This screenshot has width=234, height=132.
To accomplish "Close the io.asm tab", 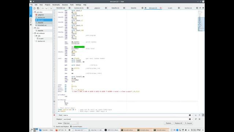I will [x=179, y=8].
